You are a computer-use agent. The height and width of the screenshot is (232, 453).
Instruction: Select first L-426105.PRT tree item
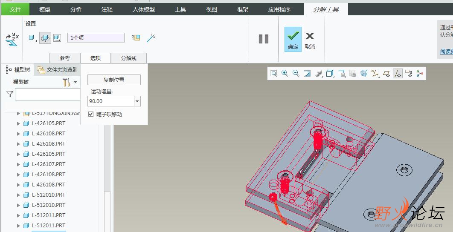[x=49, y=123]
